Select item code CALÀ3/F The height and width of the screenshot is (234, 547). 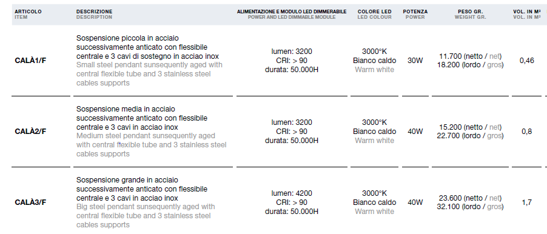tap(30, 202)
